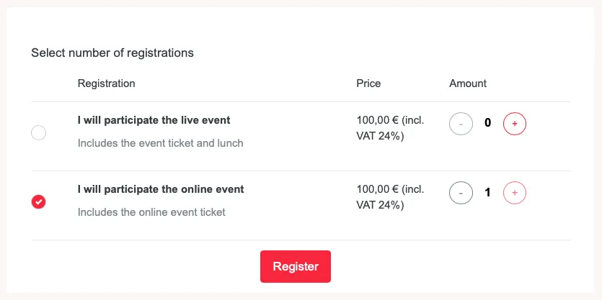
Task: Click the VAT 24% text in live event row
Action: (x=380, y=135)
